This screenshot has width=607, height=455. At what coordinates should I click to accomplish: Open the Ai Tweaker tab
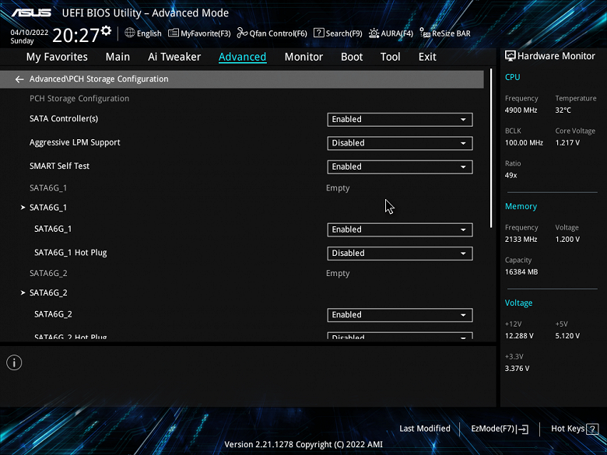(174, 57)
